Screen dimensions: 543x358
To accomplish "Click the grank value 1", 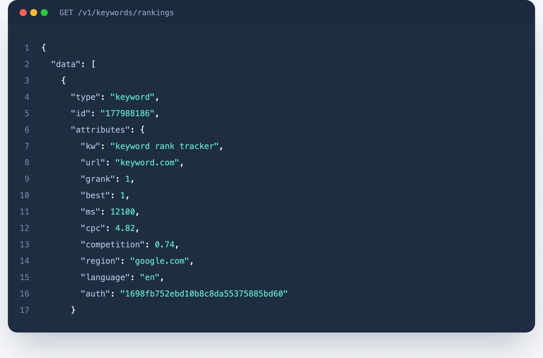I will pyautogui.click(x=128, y=179).
